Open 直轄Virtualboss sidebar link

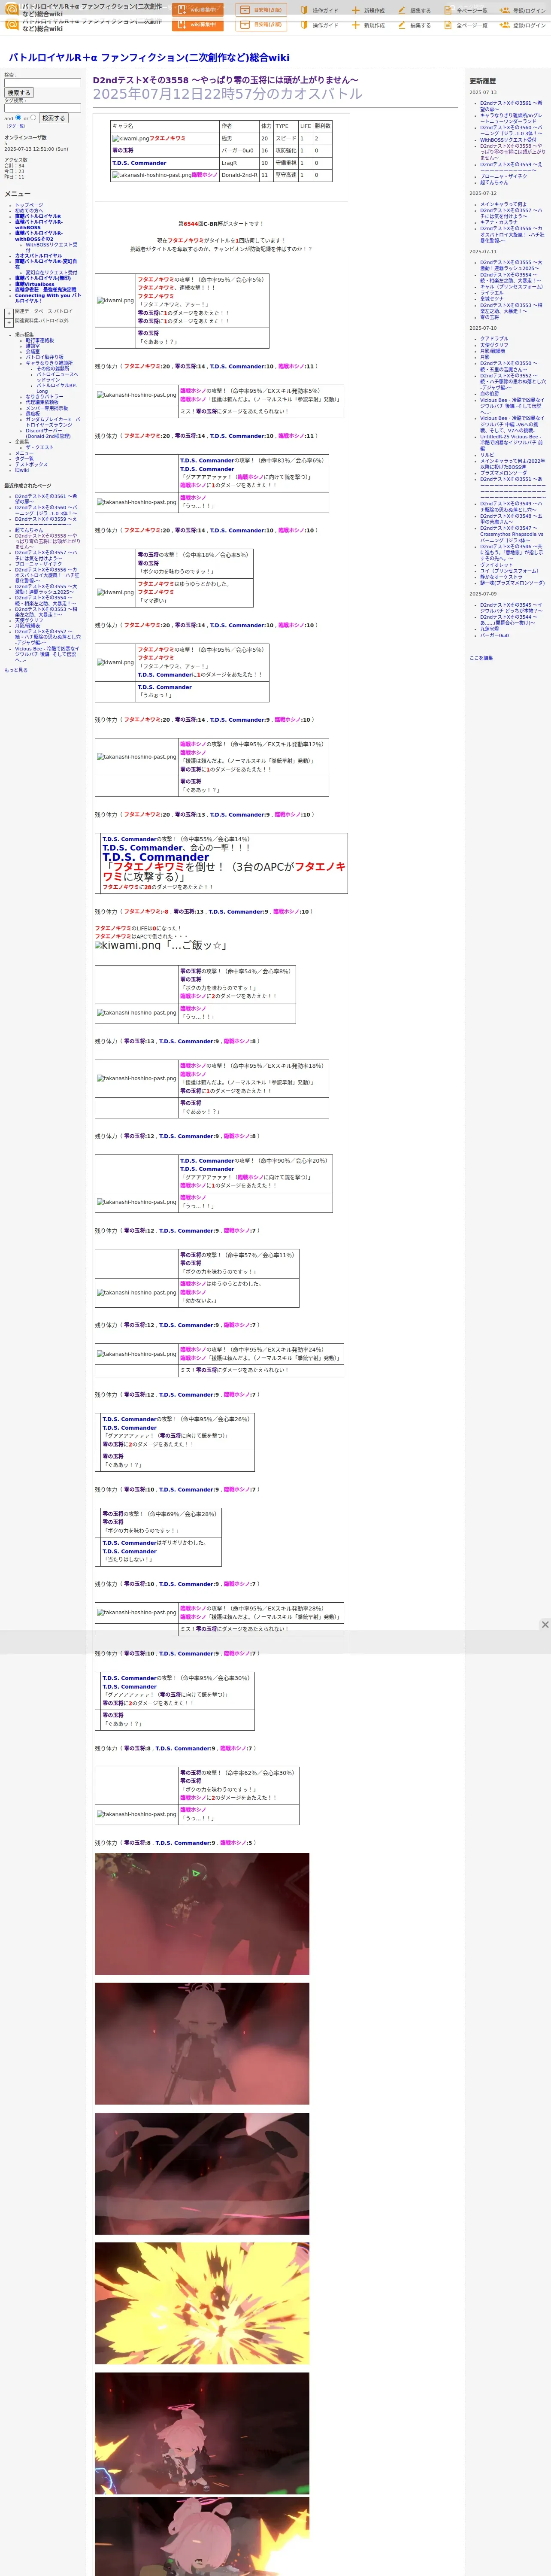point(35,284)
